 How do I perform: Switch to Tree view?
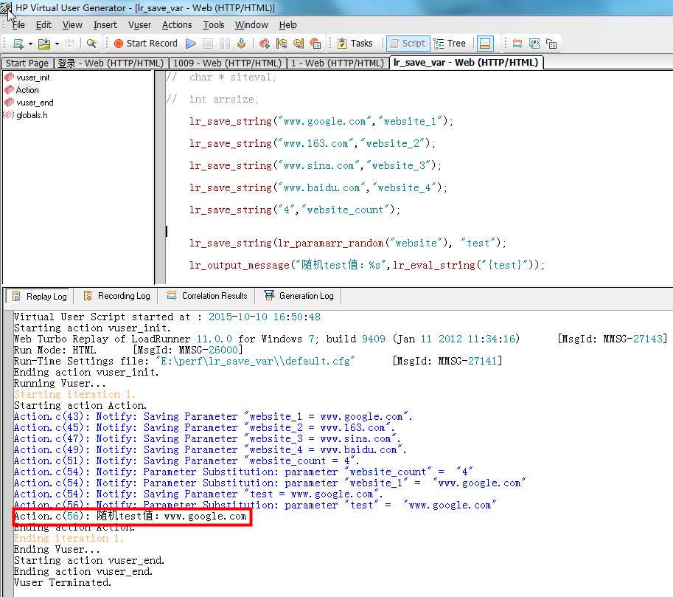[x=450, y=44]
